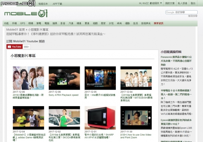Select 單車 in the navigation bar
Viewport: 203px width, 142px height.
click(x=87, y=23)
